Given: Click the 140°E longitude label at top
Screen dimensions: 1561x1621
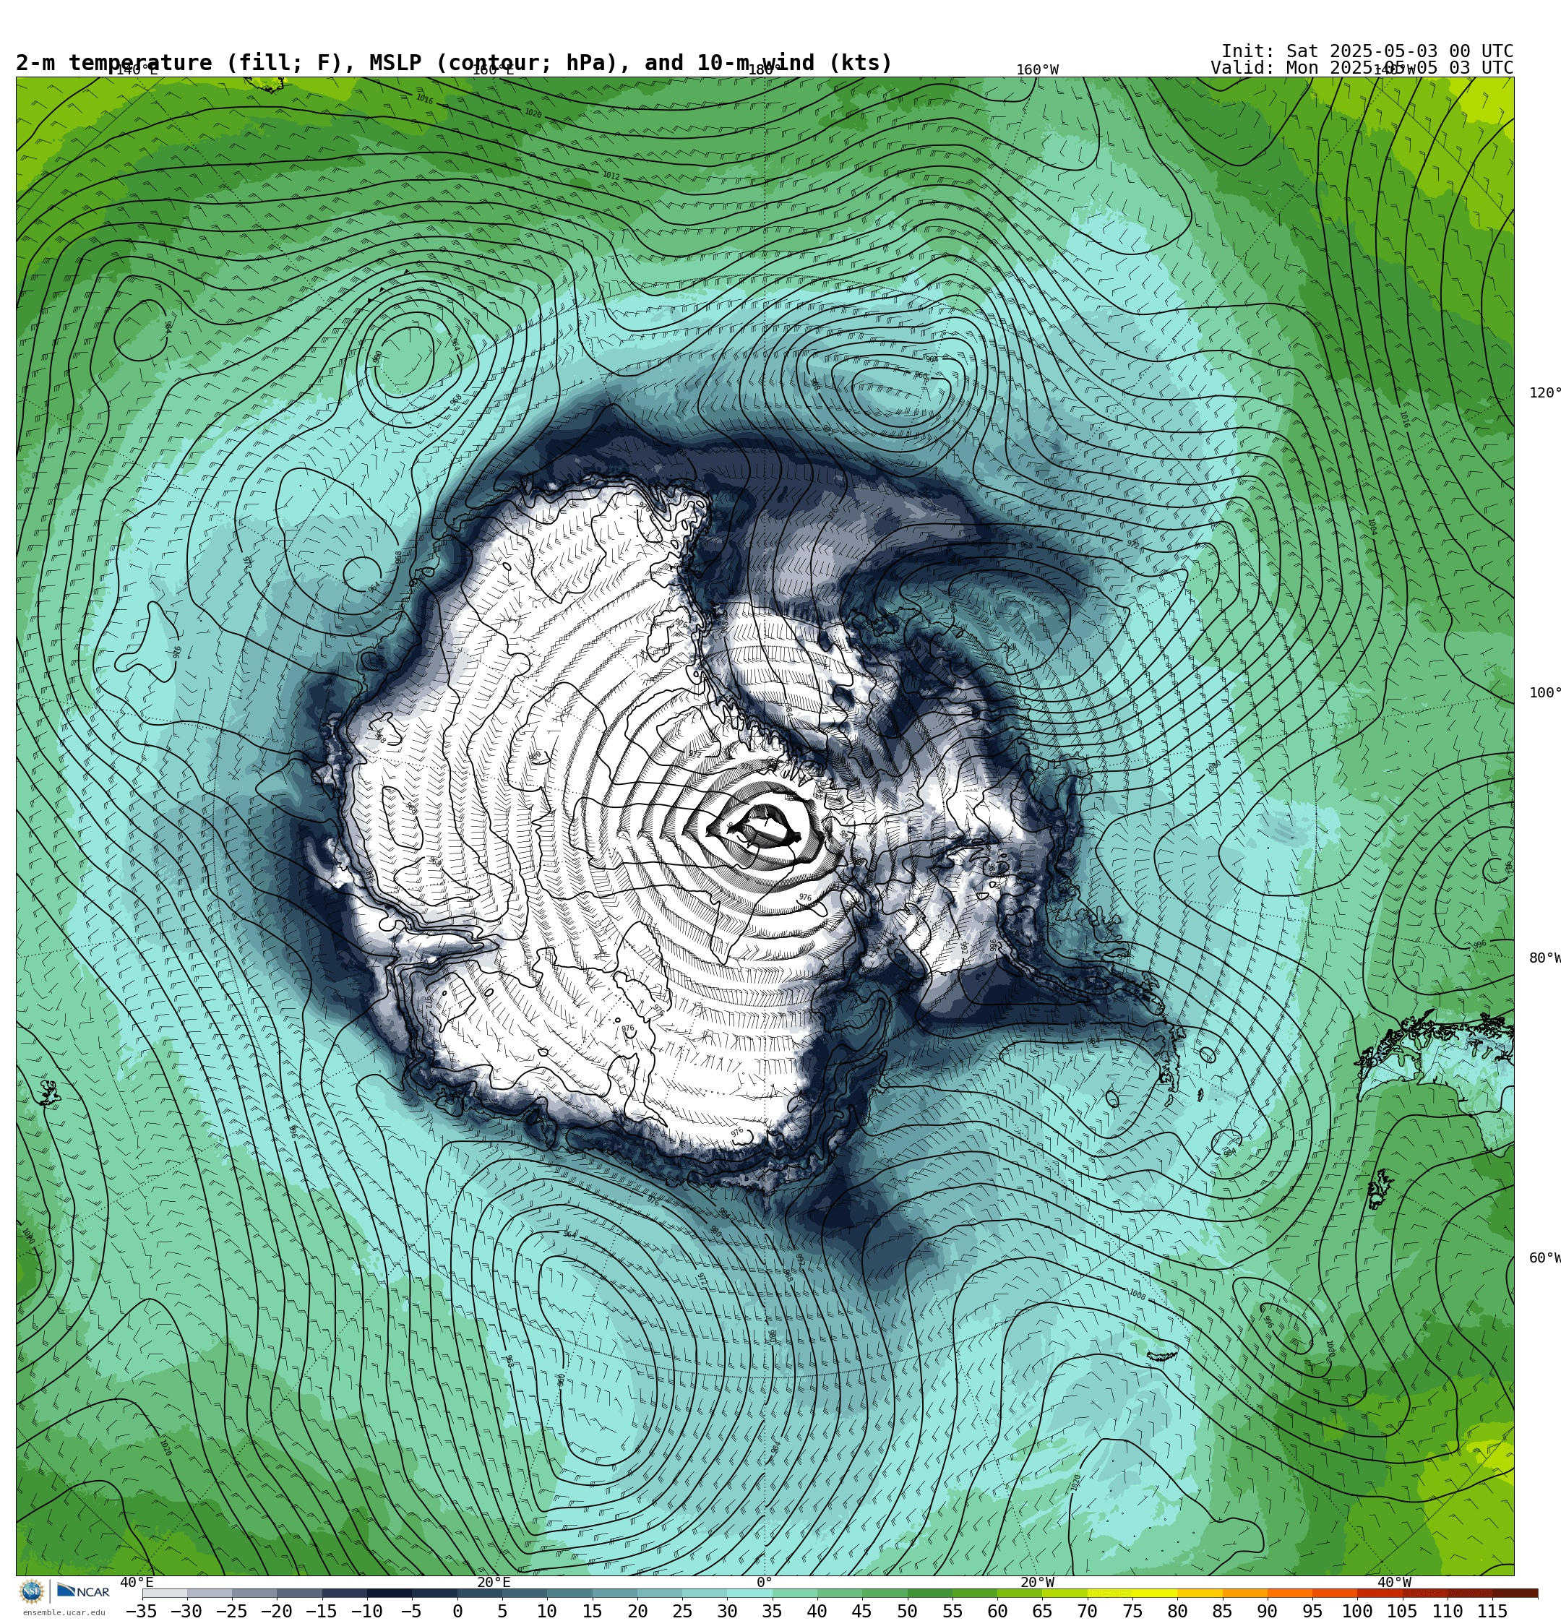Looking at the screenshot, I should (x=137, y=70).
